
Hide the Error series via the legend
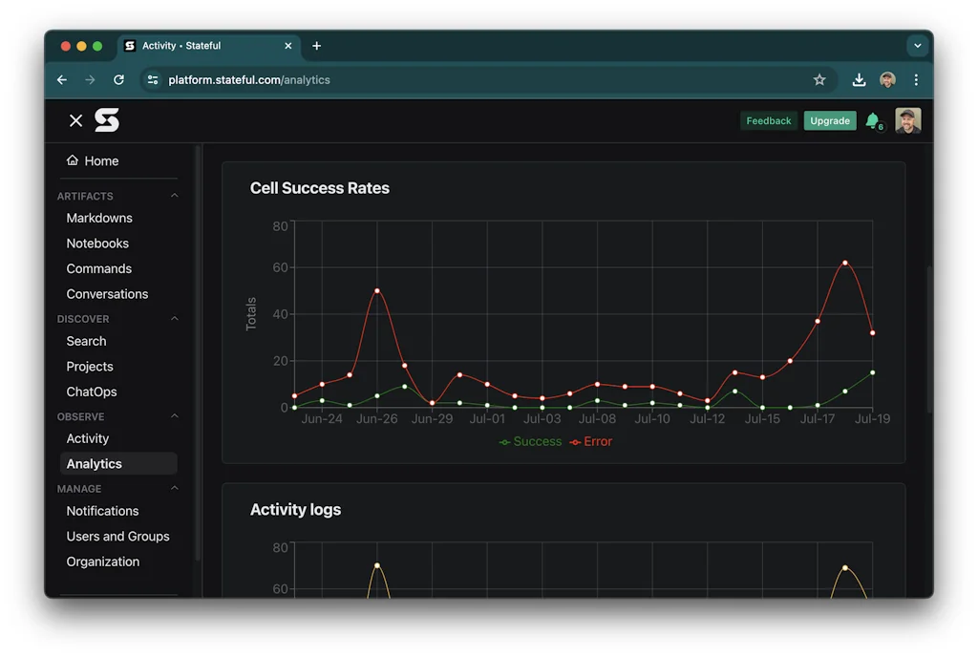pyautogui.click(x=590, y=441)
